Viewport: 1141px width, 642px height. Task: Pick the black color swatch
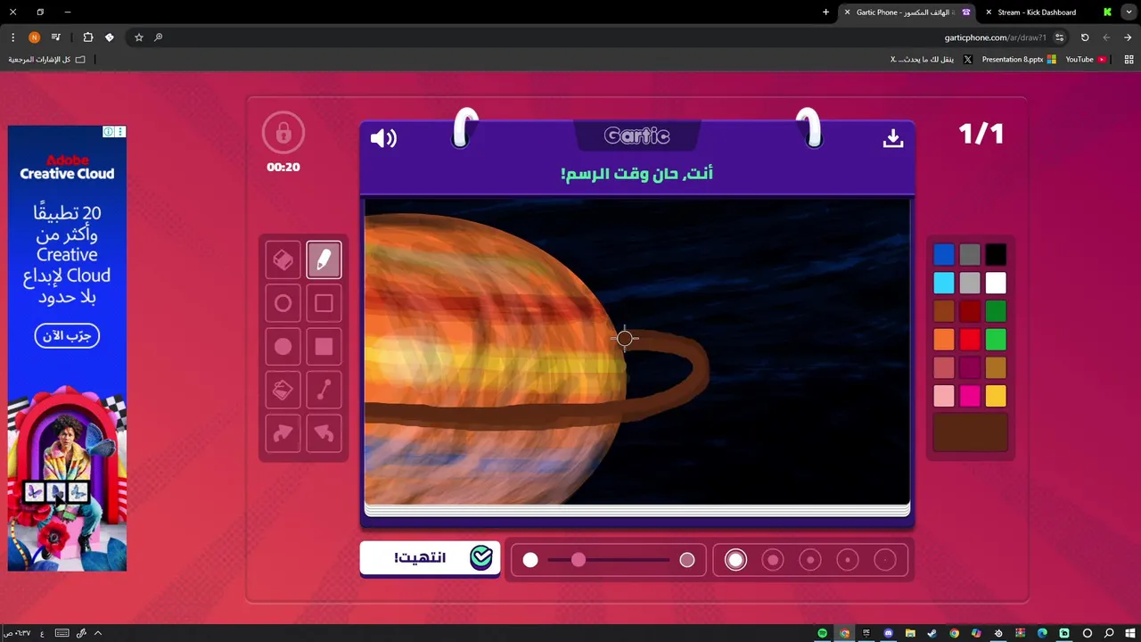tap(996, 255)
